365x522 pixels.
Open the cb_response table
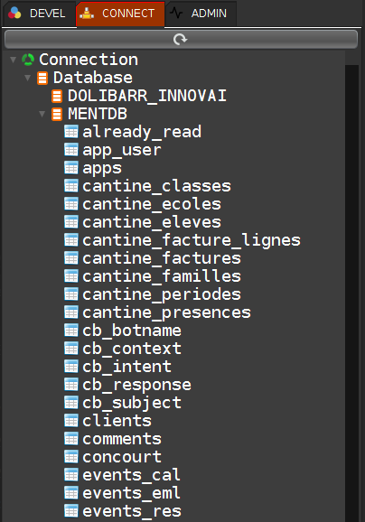pyautogui.click(x=137, y=385)
